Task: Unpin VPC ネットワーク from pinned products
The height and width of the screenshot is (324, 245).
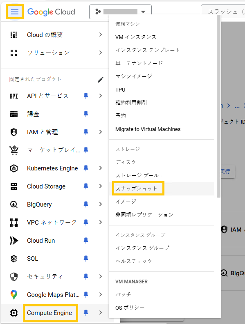Action: 86,223
